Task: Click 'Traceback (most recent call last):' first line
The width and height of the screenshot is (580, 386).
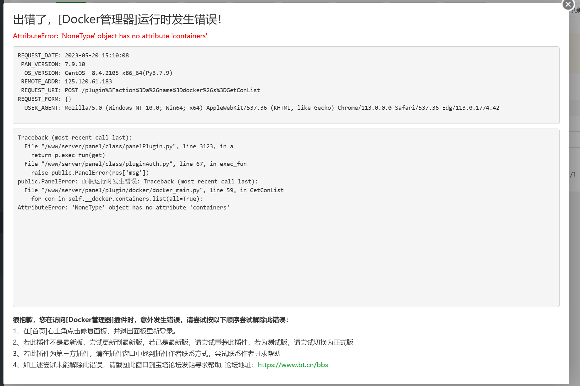Action: (75, 138)
